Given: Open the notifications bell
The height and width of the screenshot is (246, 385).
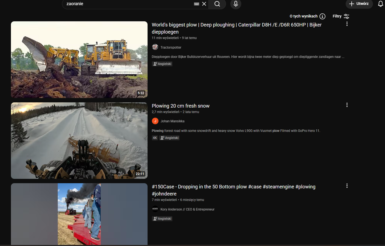Looking at the screenshot, I should 380,4.
